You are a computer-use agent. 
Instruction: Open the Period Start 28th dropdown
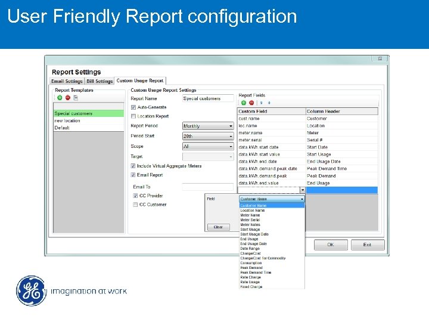click(208, 136)
